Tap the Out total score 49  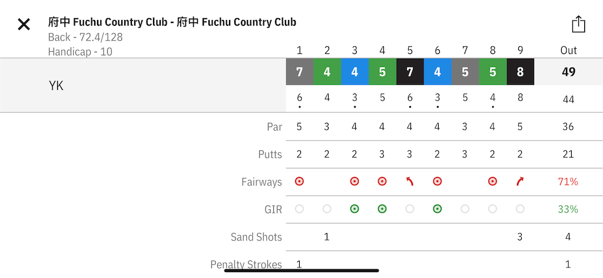point(568,72)
